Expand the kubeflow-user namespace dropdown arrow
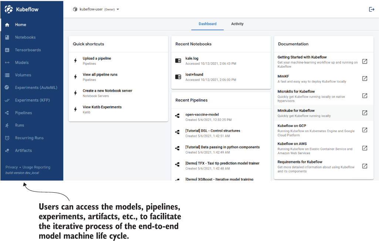 (x=118, y=9)
